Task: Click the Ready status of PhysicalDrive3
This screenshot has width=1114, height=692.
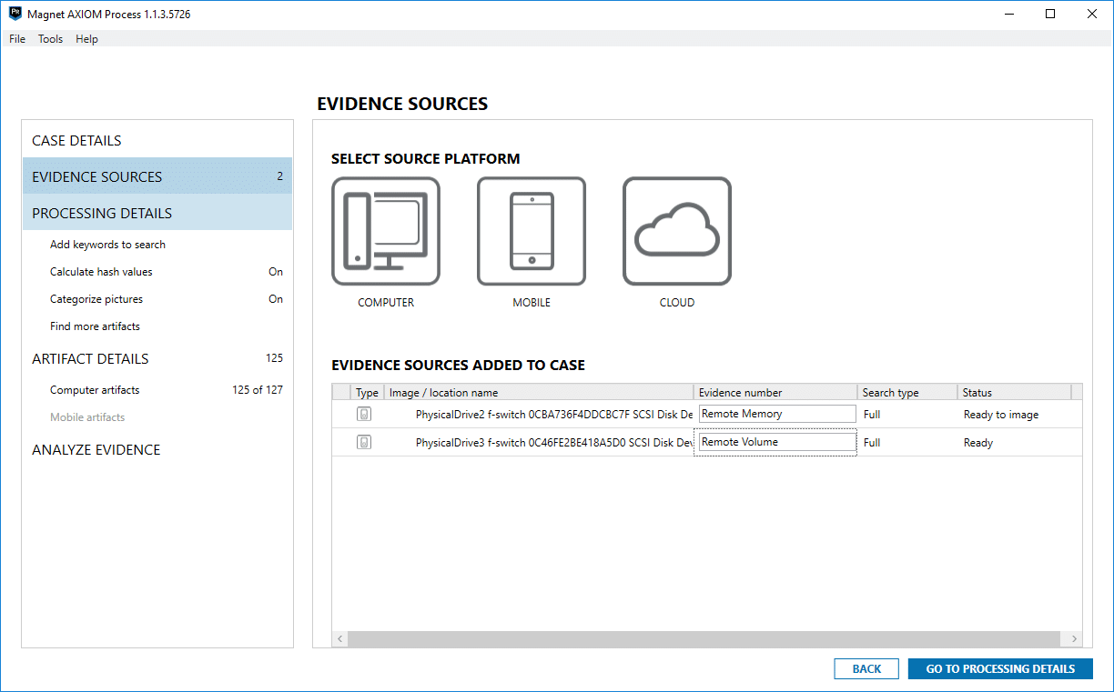Action: 978,443
